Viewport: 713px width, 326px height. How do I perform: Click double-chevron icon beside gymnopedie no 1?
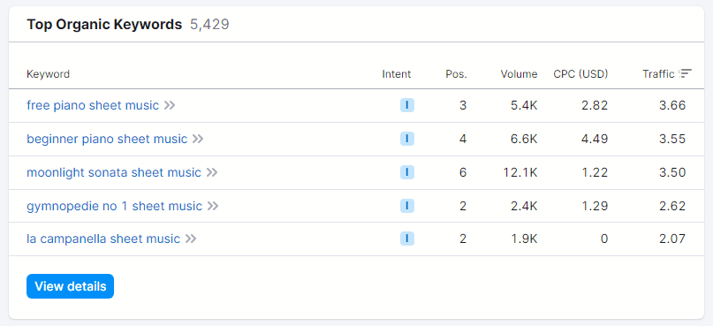(213, 206)
